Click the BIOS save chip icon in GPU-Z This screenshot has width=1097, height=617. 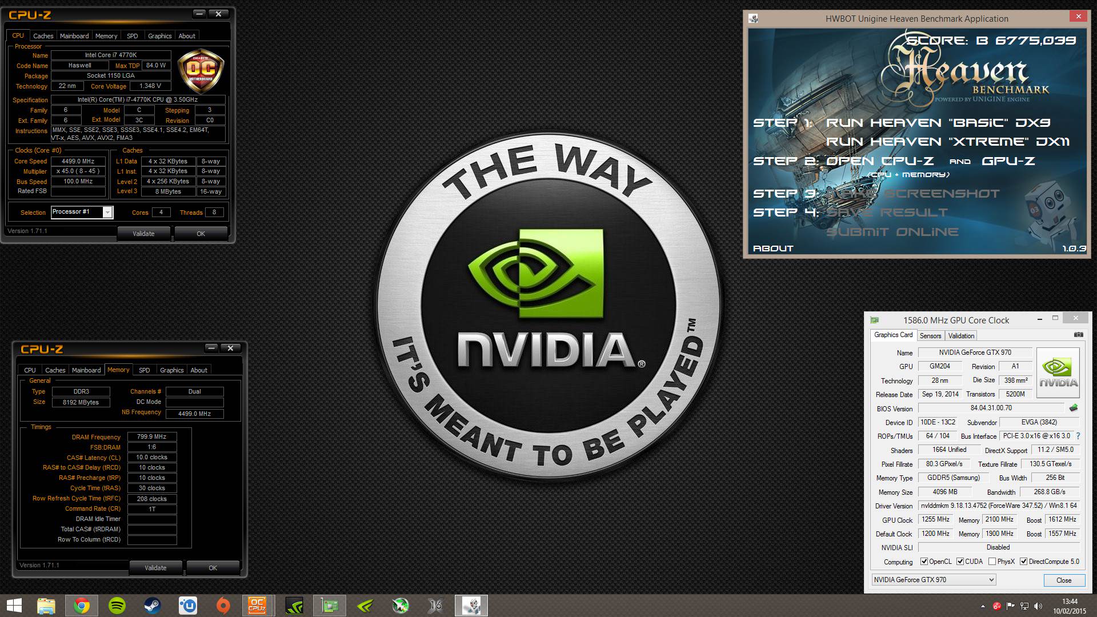click(1074, 408)
